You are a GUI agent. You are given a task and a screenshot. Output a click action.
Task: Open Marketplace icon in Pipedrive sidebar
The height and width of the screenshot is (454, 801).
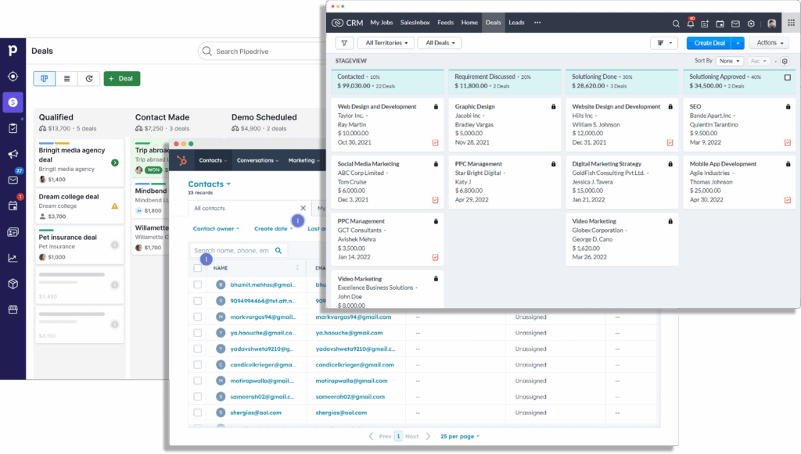[x=13, y=309]
